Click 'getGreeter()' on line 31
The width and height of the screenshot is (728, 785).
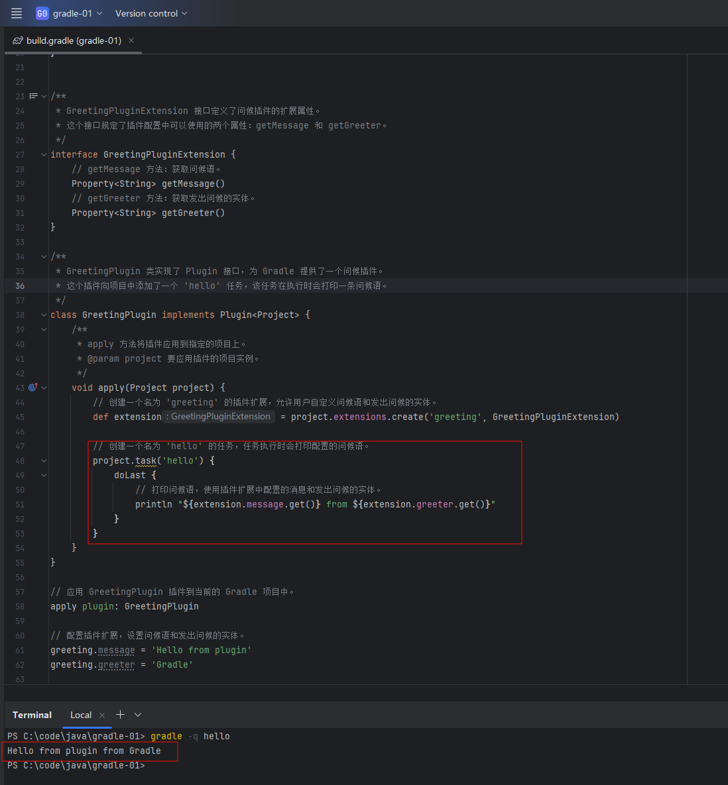194,213
